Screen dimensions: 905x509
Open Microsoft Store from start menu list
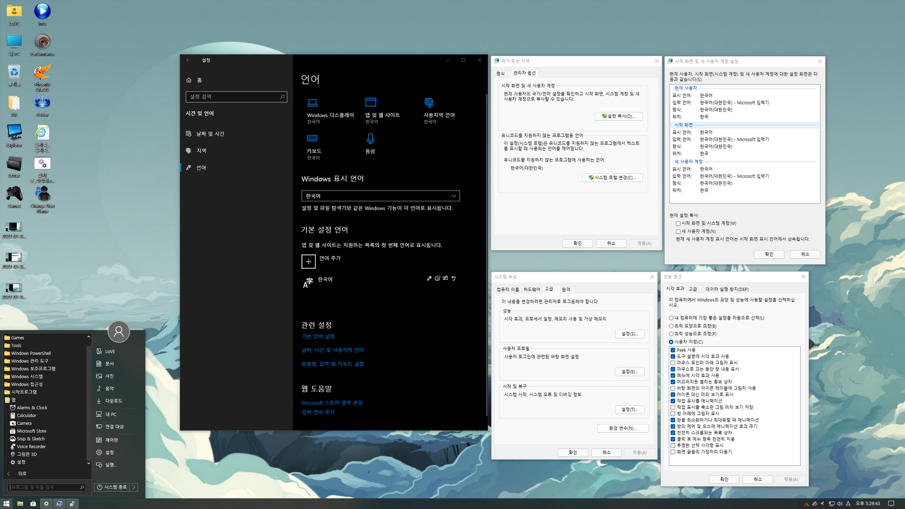tap(31, 431)
